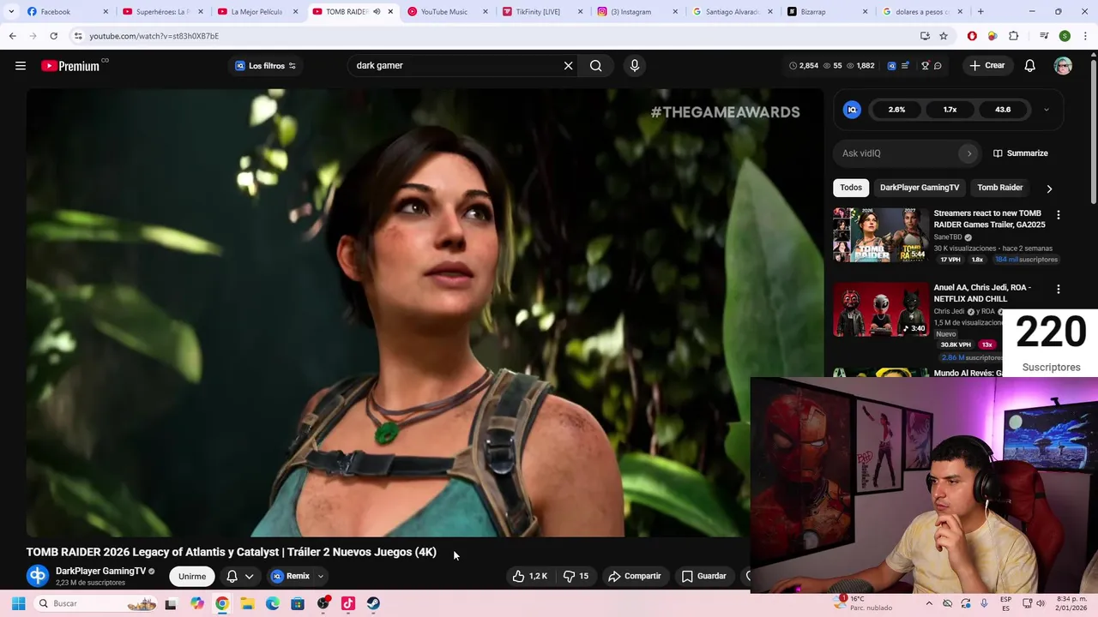Click the round blue vidIQ badge in the sidebar panel
1098x617 pixels.
click(852, 110)
